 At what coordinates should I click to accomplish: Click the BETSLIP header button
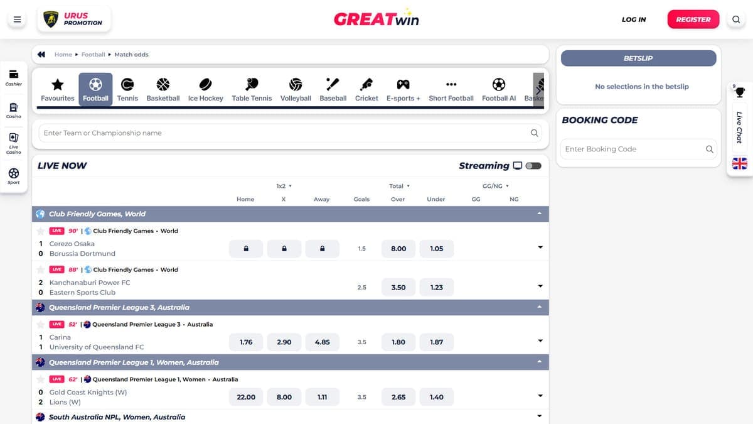pyautogui.click(x=638, y=58)
